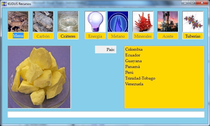Click the coal rocks Carbón image

coord(43,22)
